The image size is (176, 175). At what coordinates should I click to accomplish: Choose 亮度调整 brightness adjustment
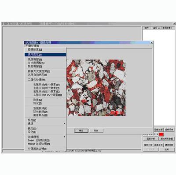45,60
